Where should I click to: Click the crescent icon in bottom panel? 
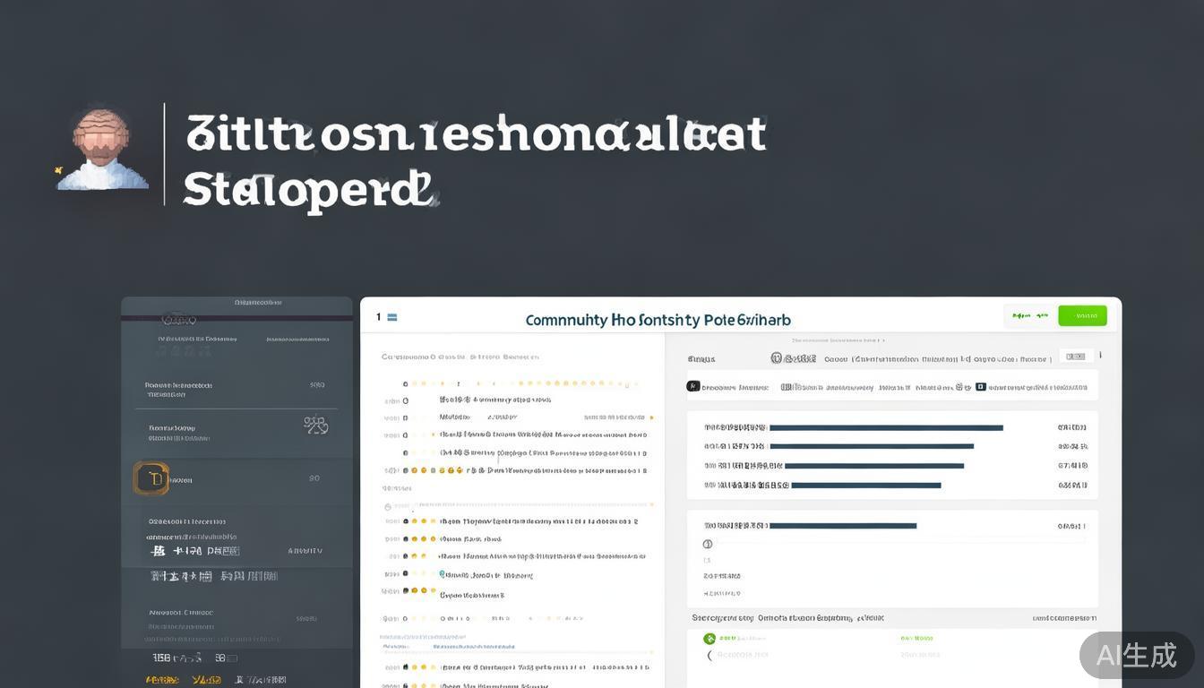[709, 656]
